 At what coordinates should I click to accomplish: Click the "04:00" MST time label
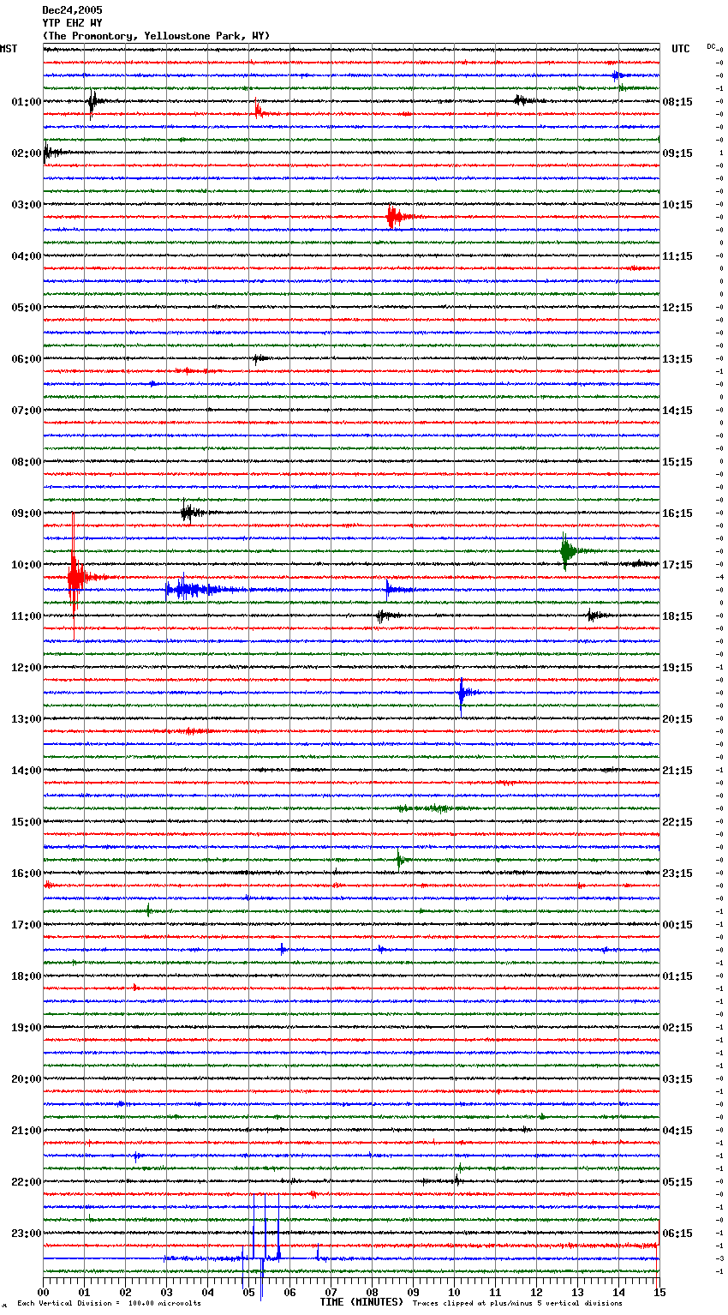[26, 256]
